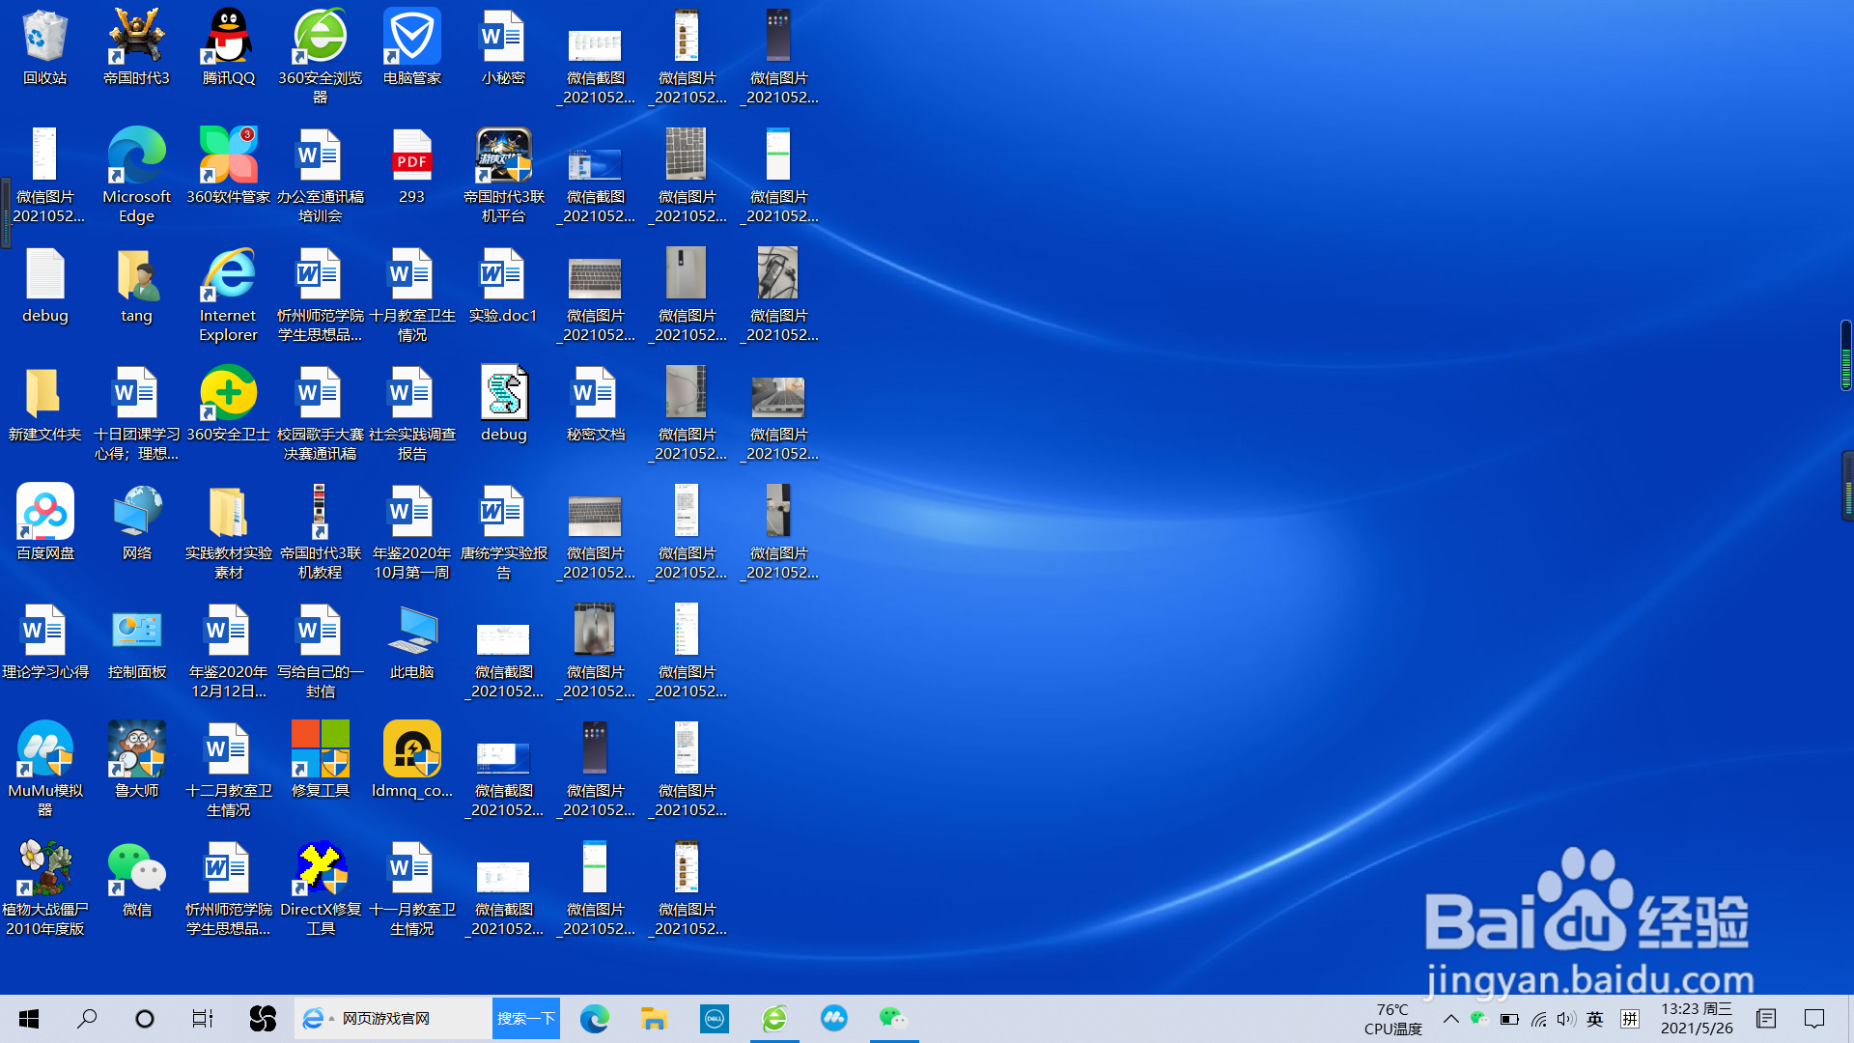Screen dimensions: 1854x1043
Task: Toggle the 英 input language indicator
Action: click(x=1595, y=1018)
